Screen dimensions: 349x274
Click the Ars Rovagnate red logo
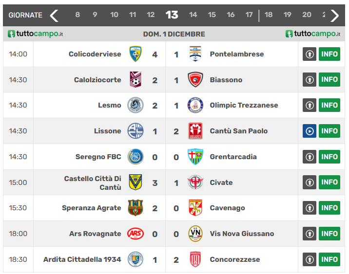click(x=135, y=234)
